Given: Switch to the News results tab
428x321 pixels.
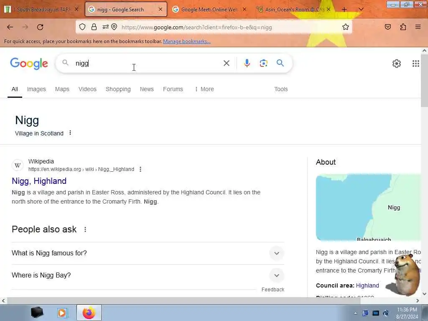Looking at the screenshot, I should click(147, 89).
